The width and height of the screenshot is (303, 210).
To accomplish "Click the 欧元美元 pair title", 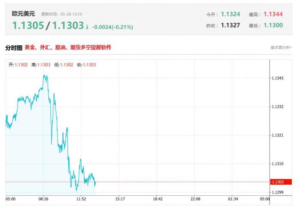I will point(23,14).
